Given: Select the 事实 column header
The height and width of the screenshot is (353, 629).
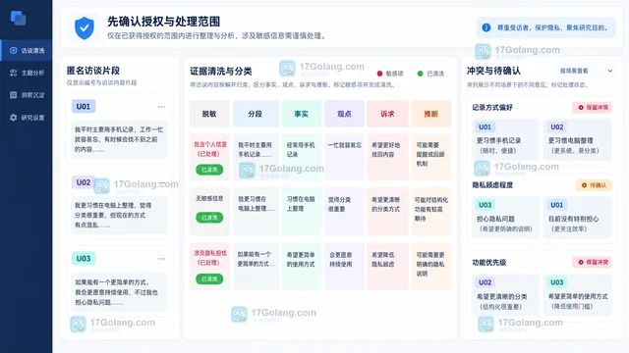Looking at the screenshot, I should [302, 114].
